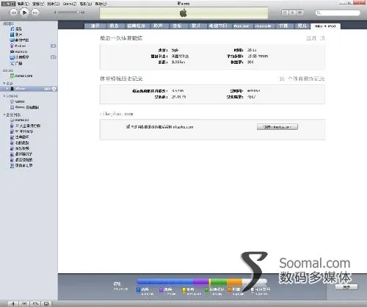Click the device capacity usage bar

(x=202, y=281)
